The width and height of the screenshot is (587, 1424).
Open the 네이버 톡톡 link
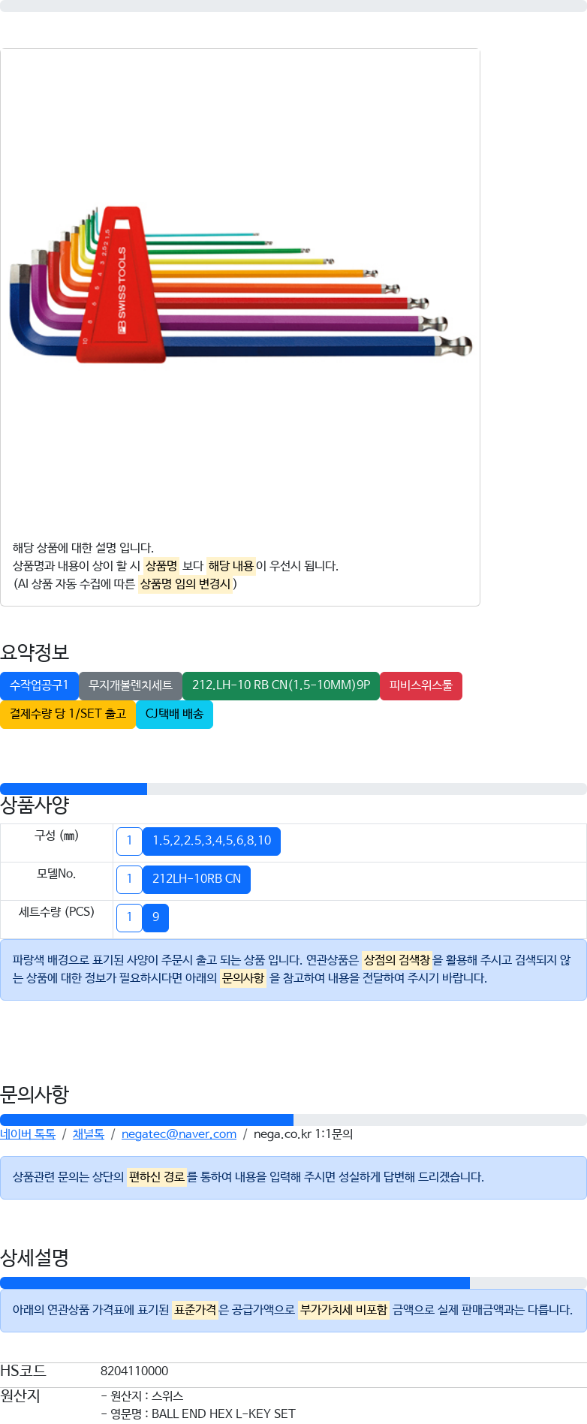tap(28, 1133)
